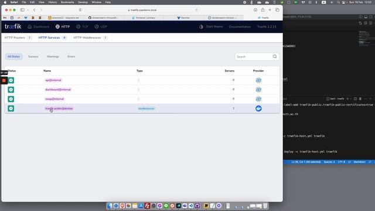
Task: Click Markdown language mode in VS Code status bar
Action: click(x=359, y=162)
